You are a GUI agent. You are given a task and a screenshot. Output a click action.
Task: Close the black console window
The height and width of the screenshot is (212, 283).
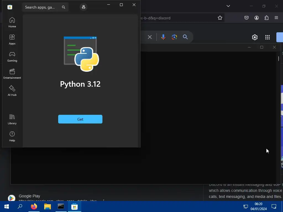coord(274,47)
